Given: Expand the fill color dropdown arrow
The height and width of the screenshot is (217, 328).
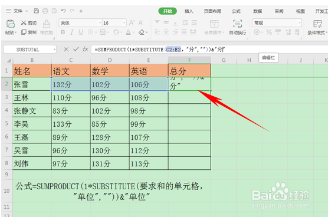Looking at the screenshot, I should click(x=121, y=32).
